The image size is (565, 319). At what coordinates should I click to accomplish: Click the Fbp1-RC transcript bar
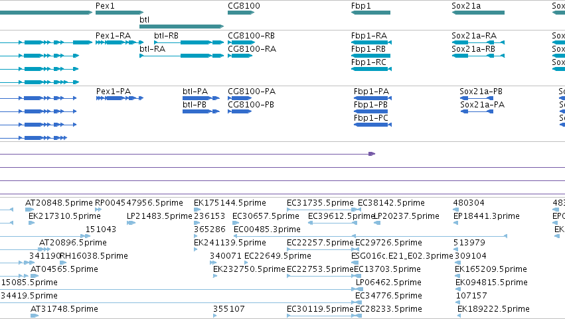pyautogui.click(x=371, y=69)
